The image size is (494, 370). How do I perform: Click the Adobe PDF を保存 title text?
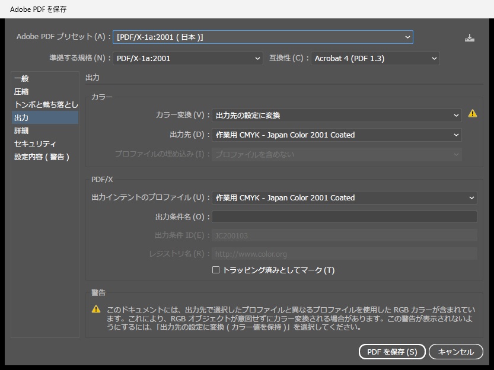coord(39,9)
